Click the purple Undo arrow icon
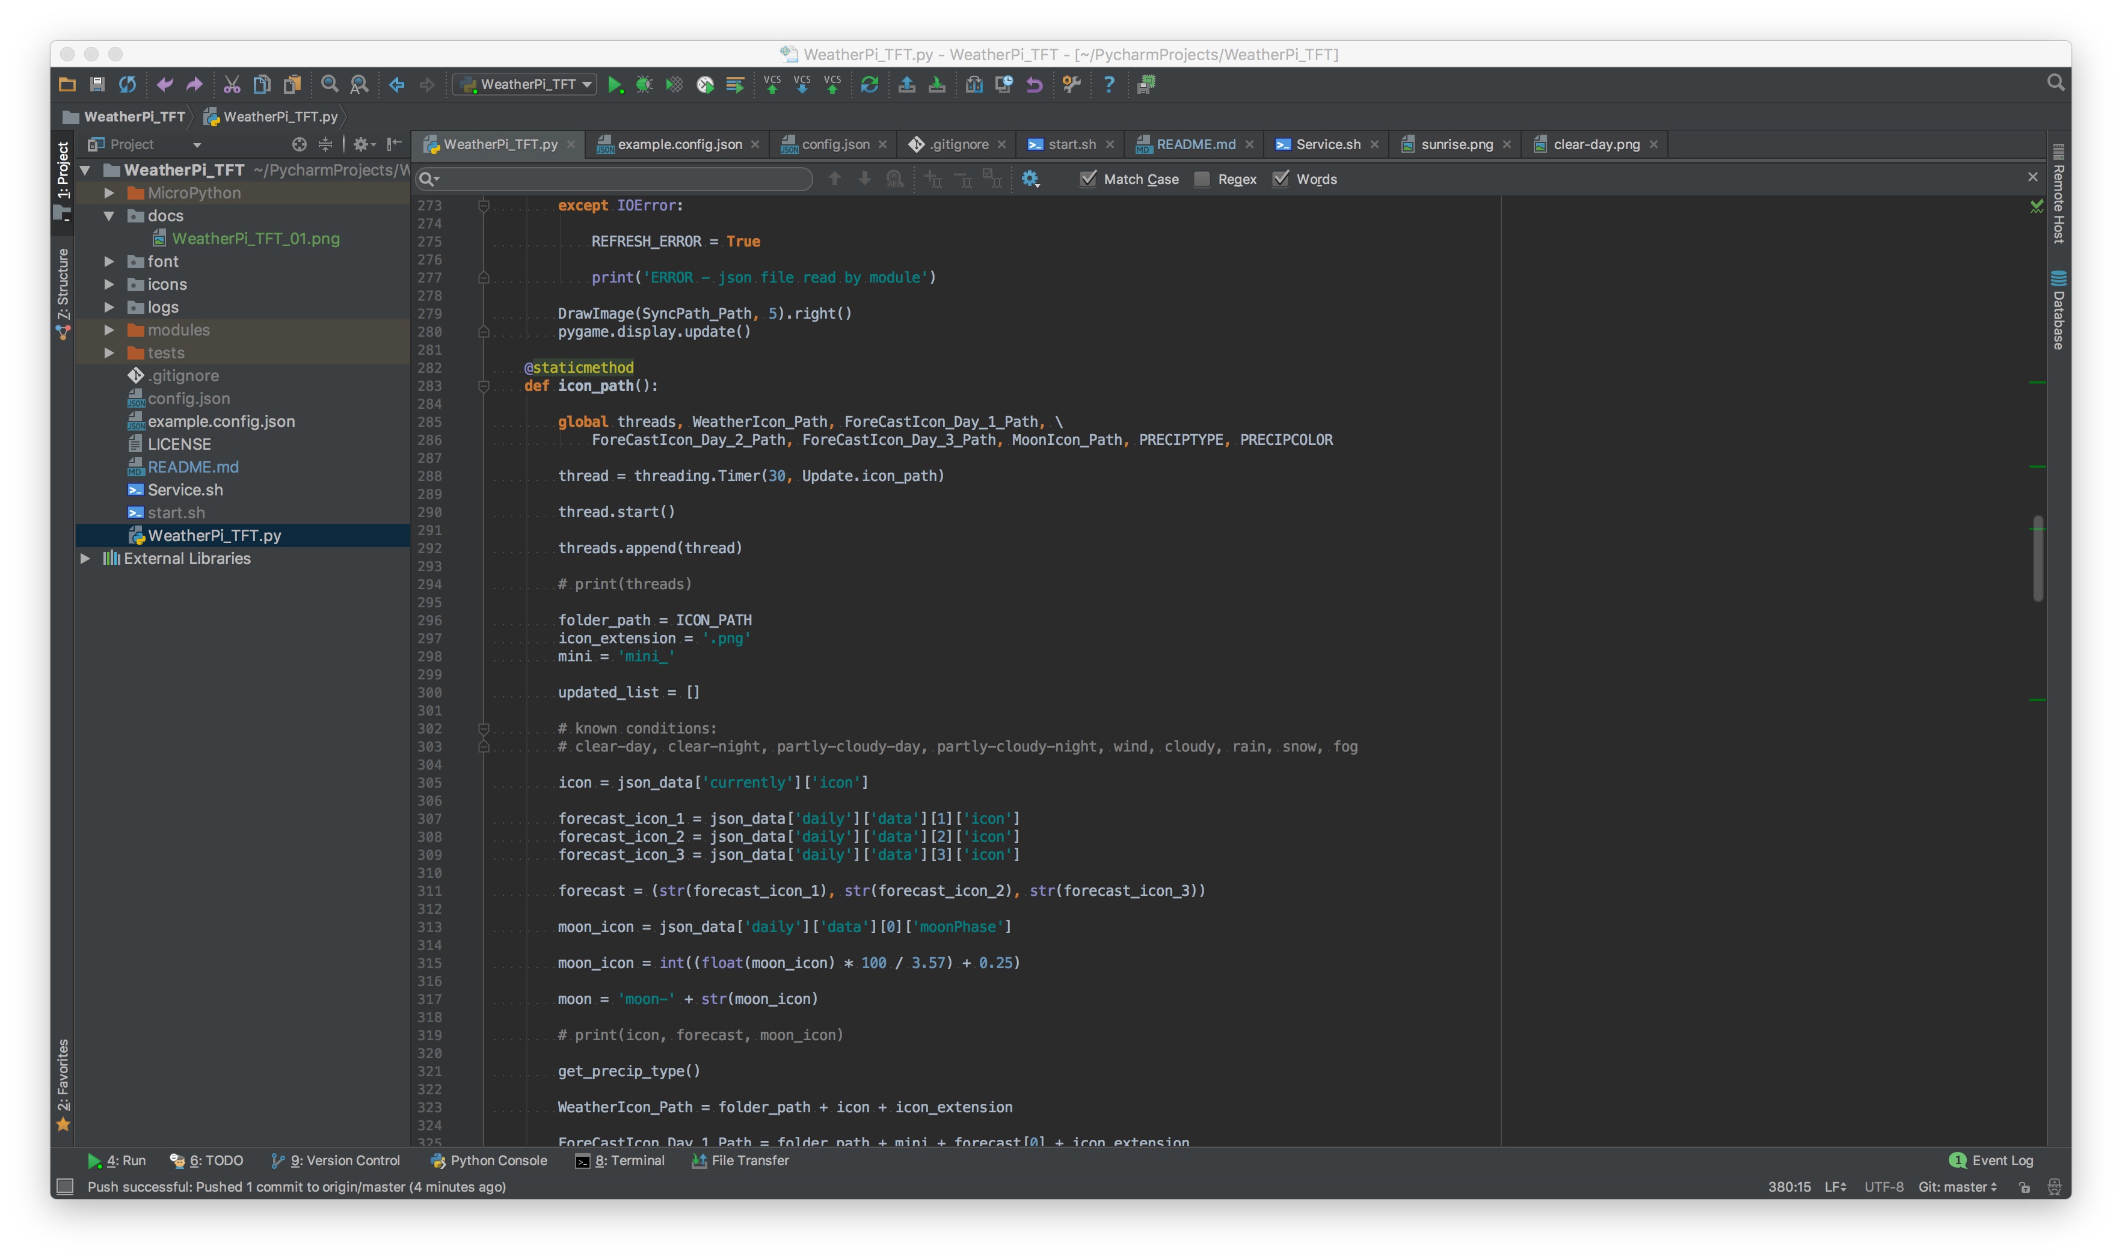Screen dimensions: 2122x1259 point(165,85)
